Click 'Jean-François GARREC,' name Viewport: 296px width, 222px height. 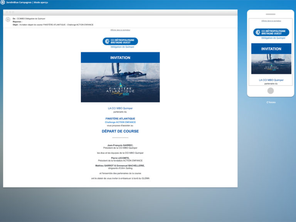click(120, 145)
